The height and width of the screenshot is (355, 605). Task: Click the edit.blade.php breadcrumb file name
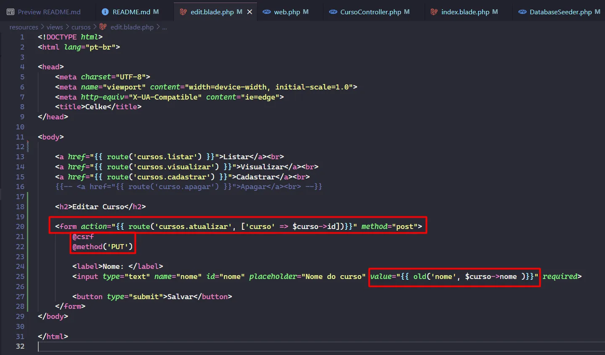(132, 27)
